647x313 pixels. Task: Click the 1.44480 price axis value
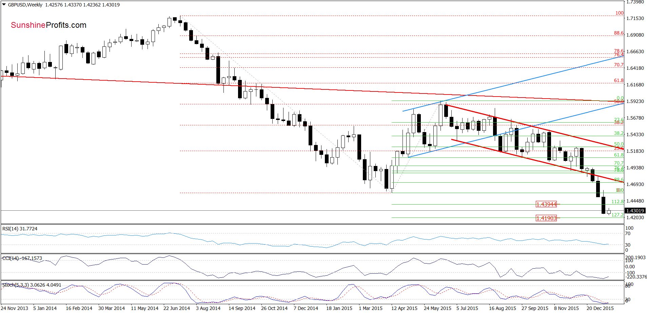point(635,201)
